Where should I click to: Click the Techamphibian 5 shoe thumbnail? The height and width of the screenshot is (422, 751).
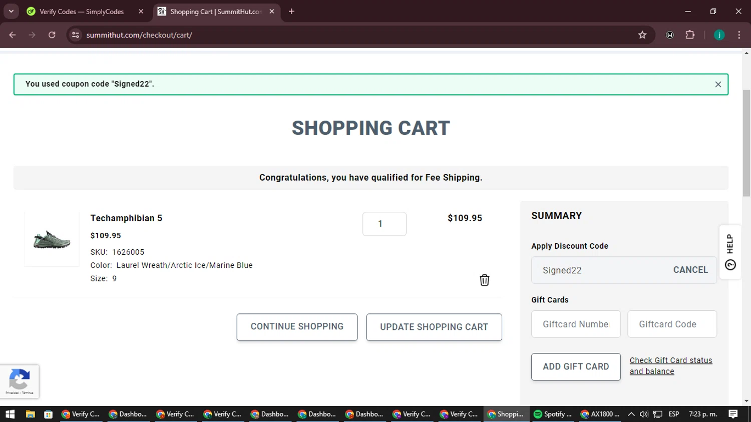tap(52, 239)
